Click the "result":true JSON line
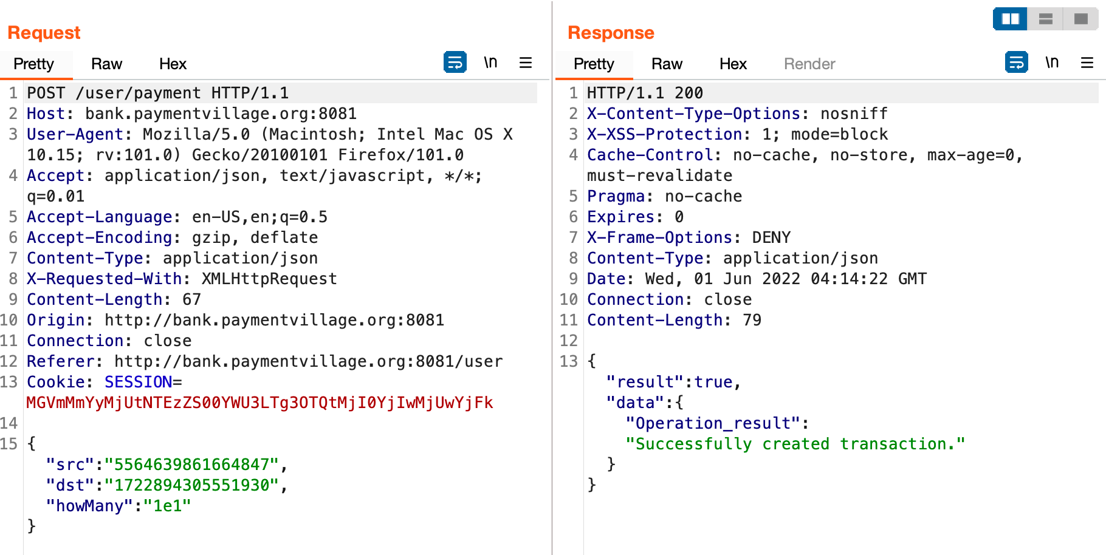Viewport: 1106px width, 555px height. click(674, 382)
